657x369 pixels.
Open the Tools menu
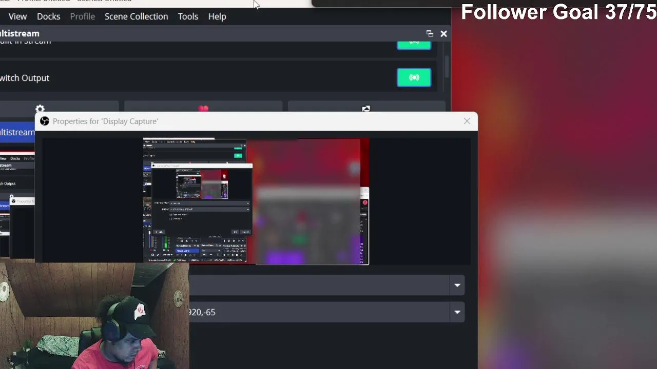pos(188,16)
